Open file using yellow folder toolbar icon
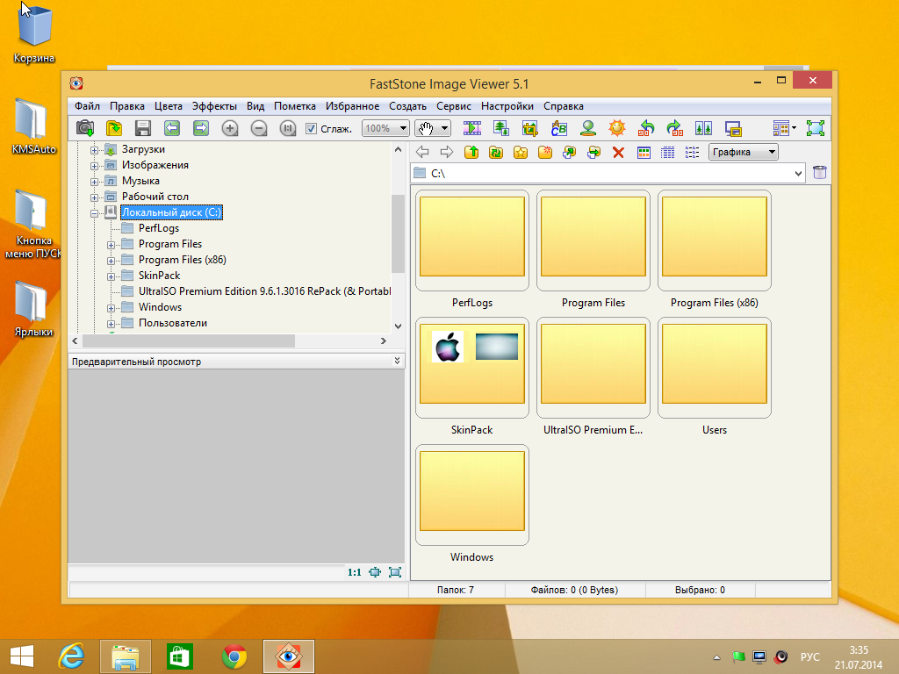This screenshot has width=899, height=674. point(114,128)
